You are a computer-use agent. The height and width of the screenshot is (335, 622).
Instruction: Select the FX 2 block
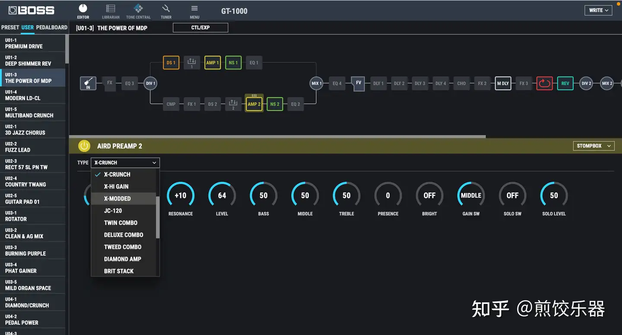pos(482,83)
